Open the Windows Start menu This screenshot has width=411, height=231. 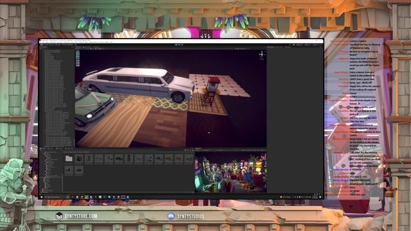42,197
